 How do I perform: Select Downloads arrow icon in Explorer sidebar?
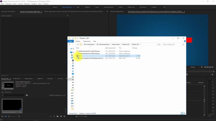(x=73, y=66)
